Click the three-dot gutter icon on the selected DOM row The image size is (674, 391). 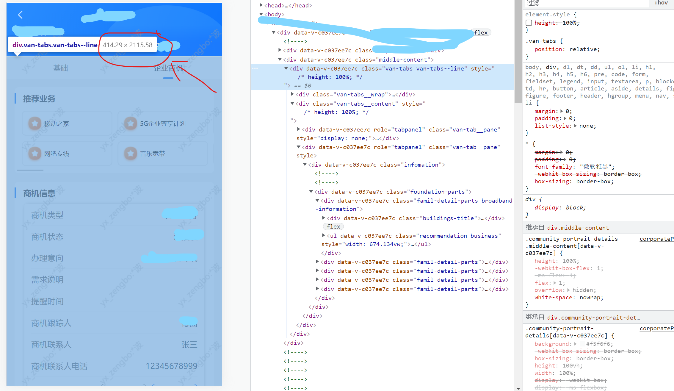click(255, 68)
